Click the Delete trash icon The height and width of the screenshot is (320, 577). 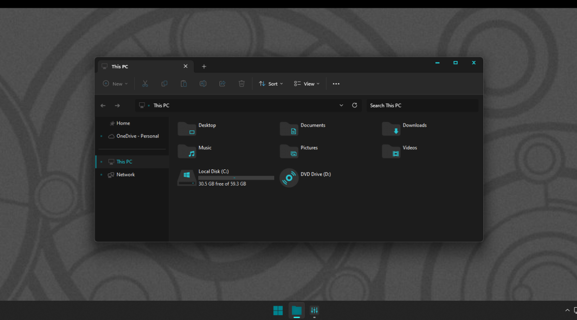(x=242, y=84)
